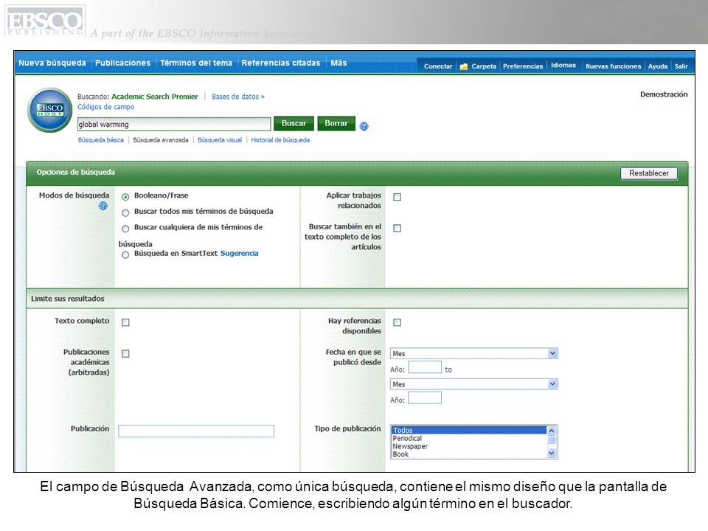708x531 pixels.
Task: Click the green Buscar button
Action: click(x=294, y=123)
